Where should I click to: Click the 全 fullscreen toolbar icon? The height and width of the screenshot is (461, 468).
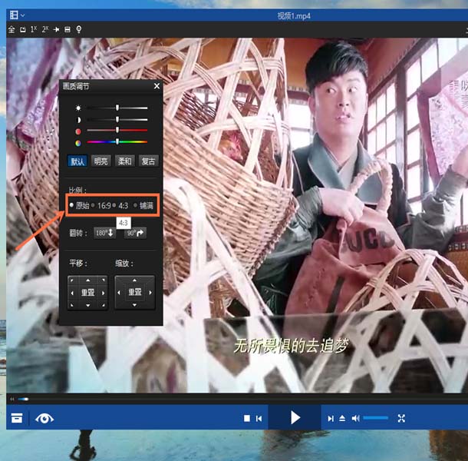click(12, 29)
